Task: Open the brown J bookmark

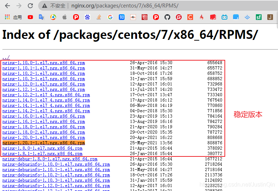Action: [270, 17]
